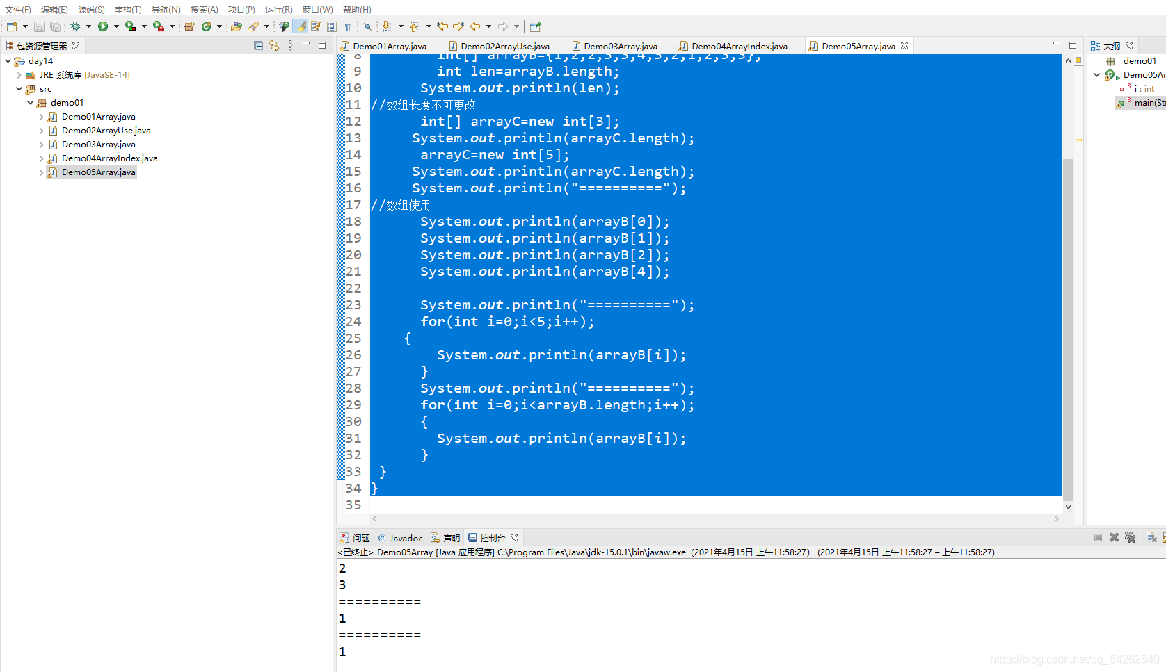
Task: Open dropdown next to Search icon
Action: click(x=266, y=26)
